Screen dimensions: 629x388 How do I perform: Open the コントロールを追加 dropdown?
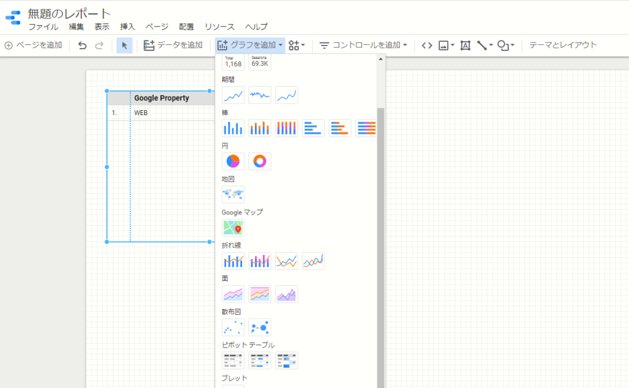click(364, 46)
